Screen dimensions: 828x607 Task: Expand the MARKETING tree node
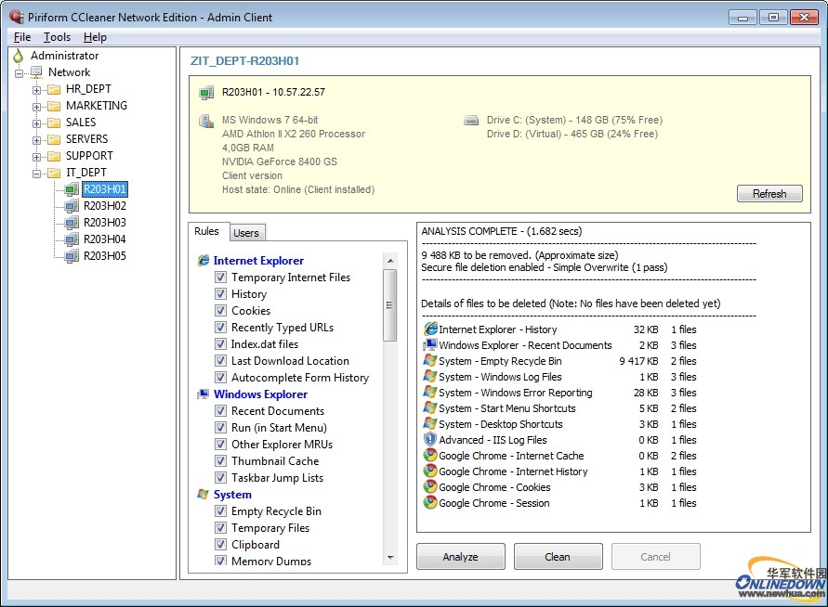[x=37, y=107]
